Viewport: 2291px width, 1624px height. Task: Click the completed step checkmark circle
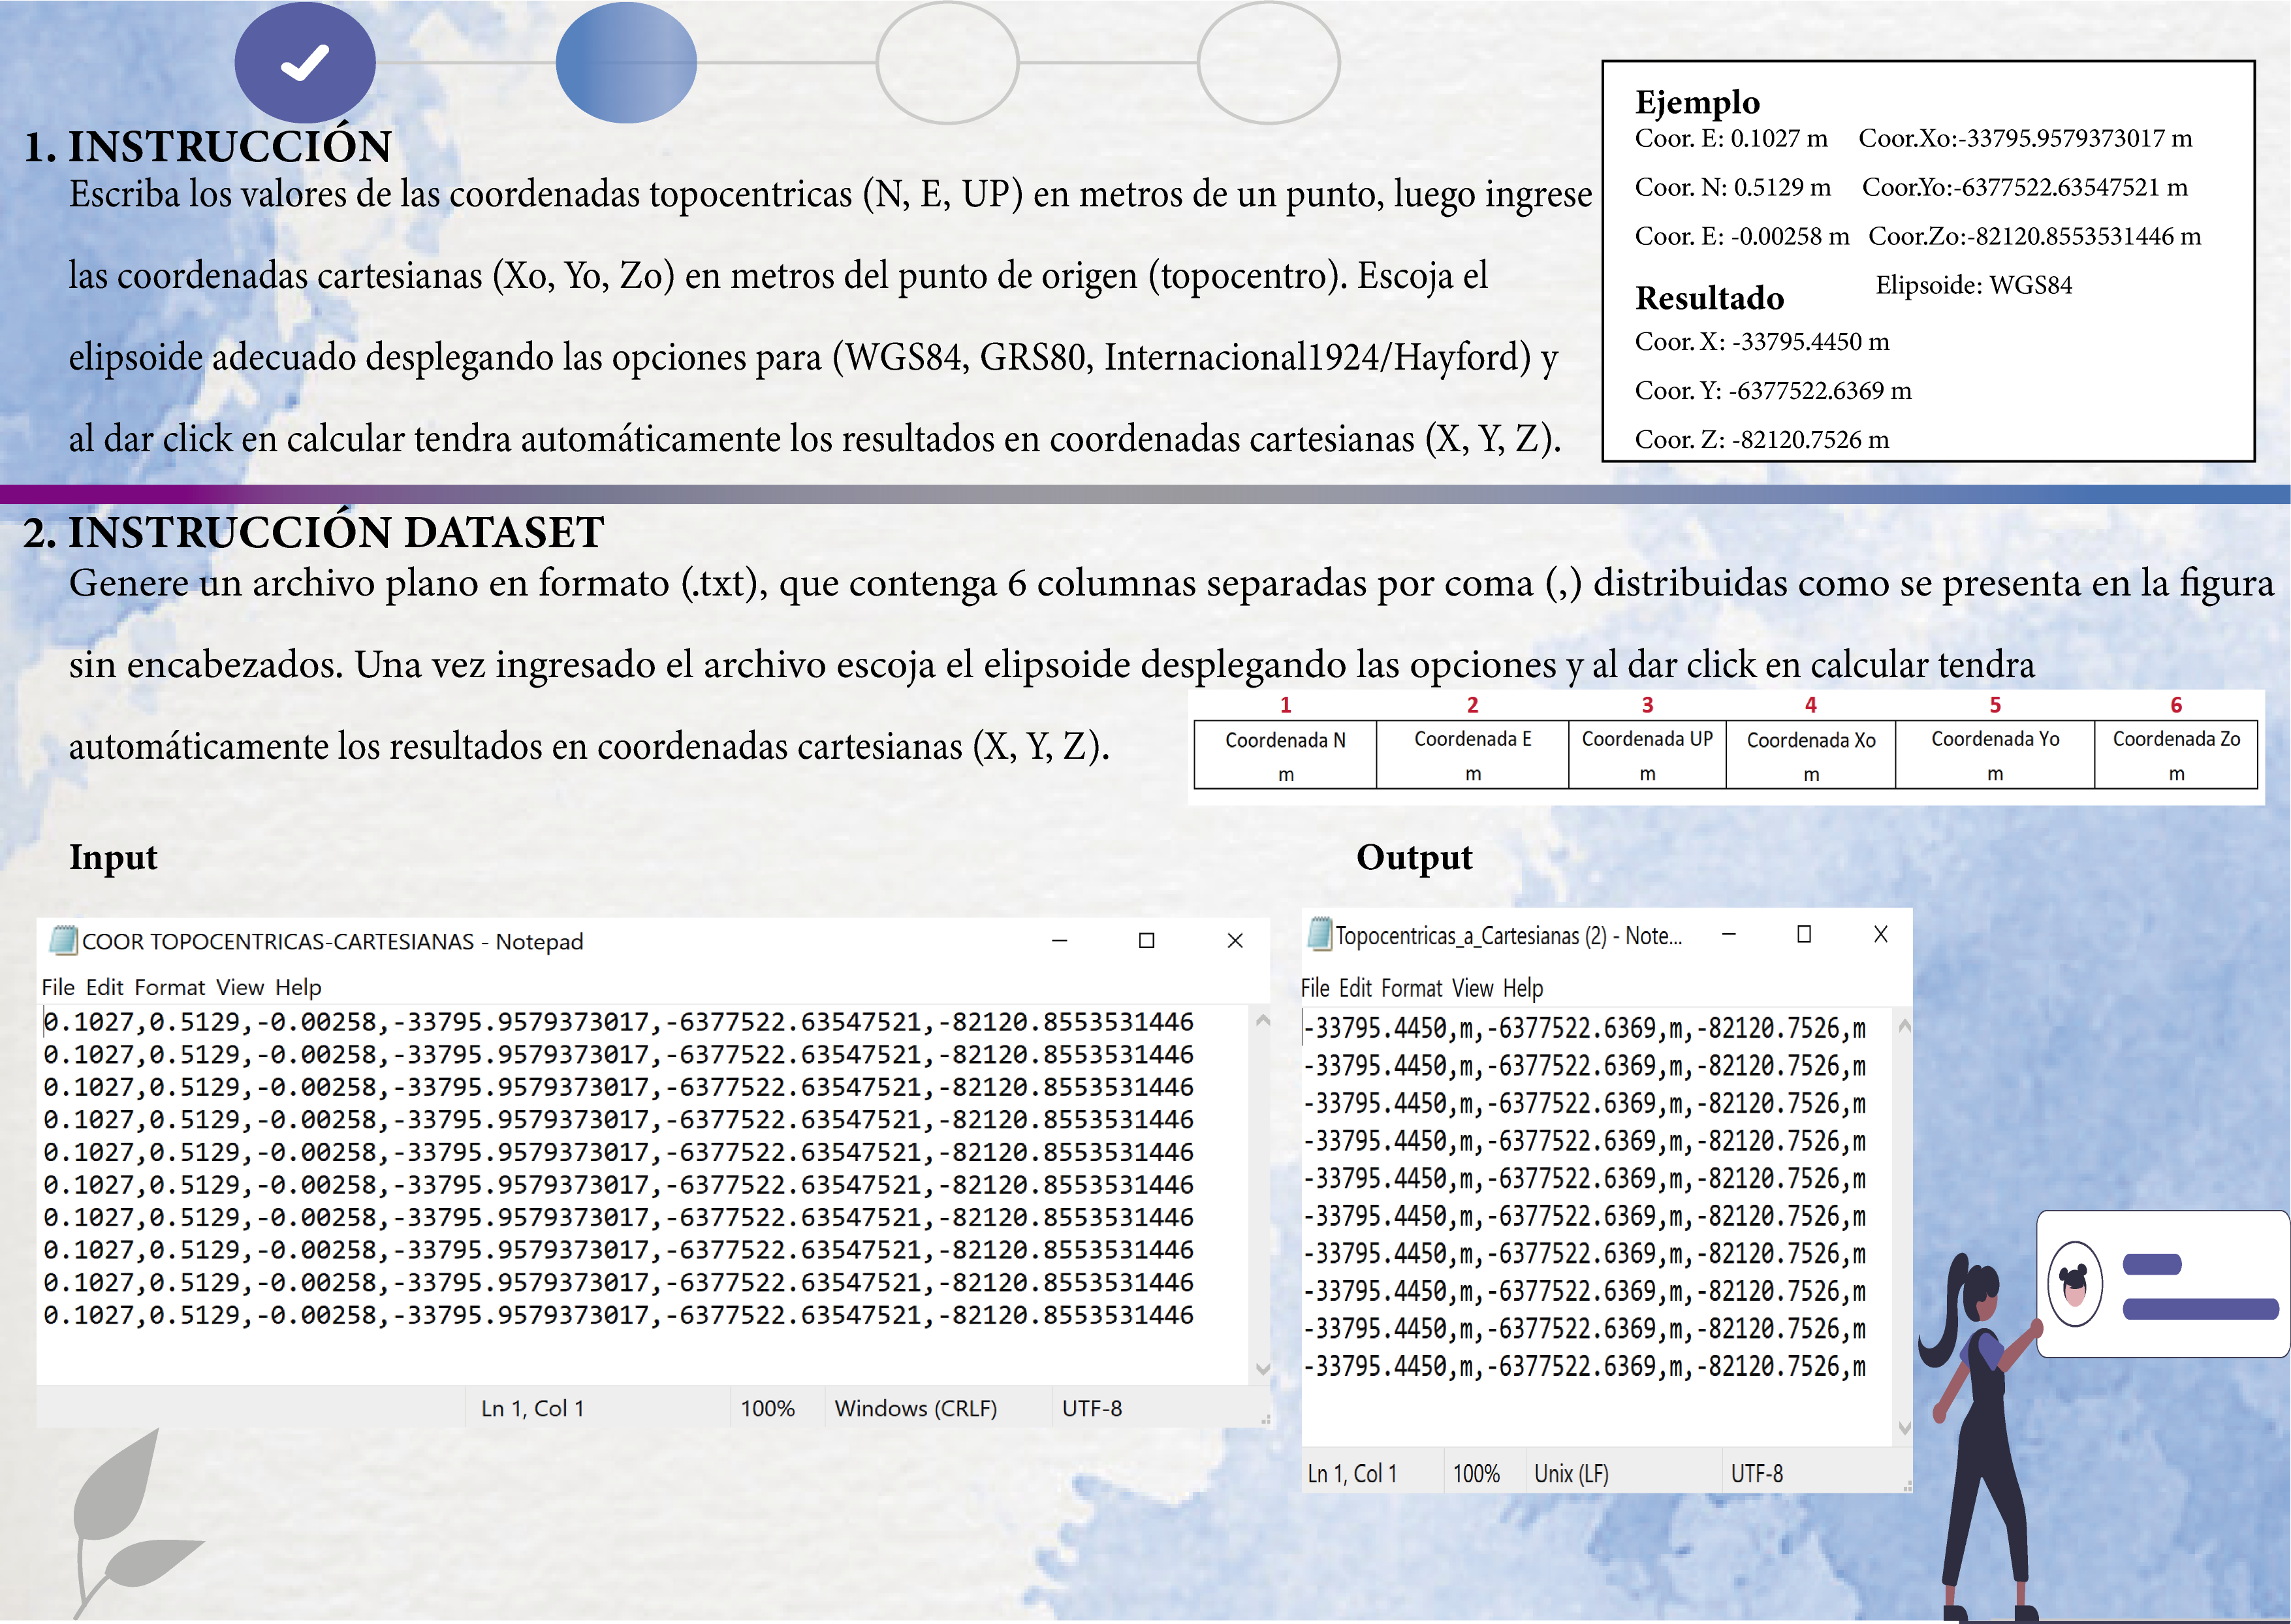click(305, 63)
